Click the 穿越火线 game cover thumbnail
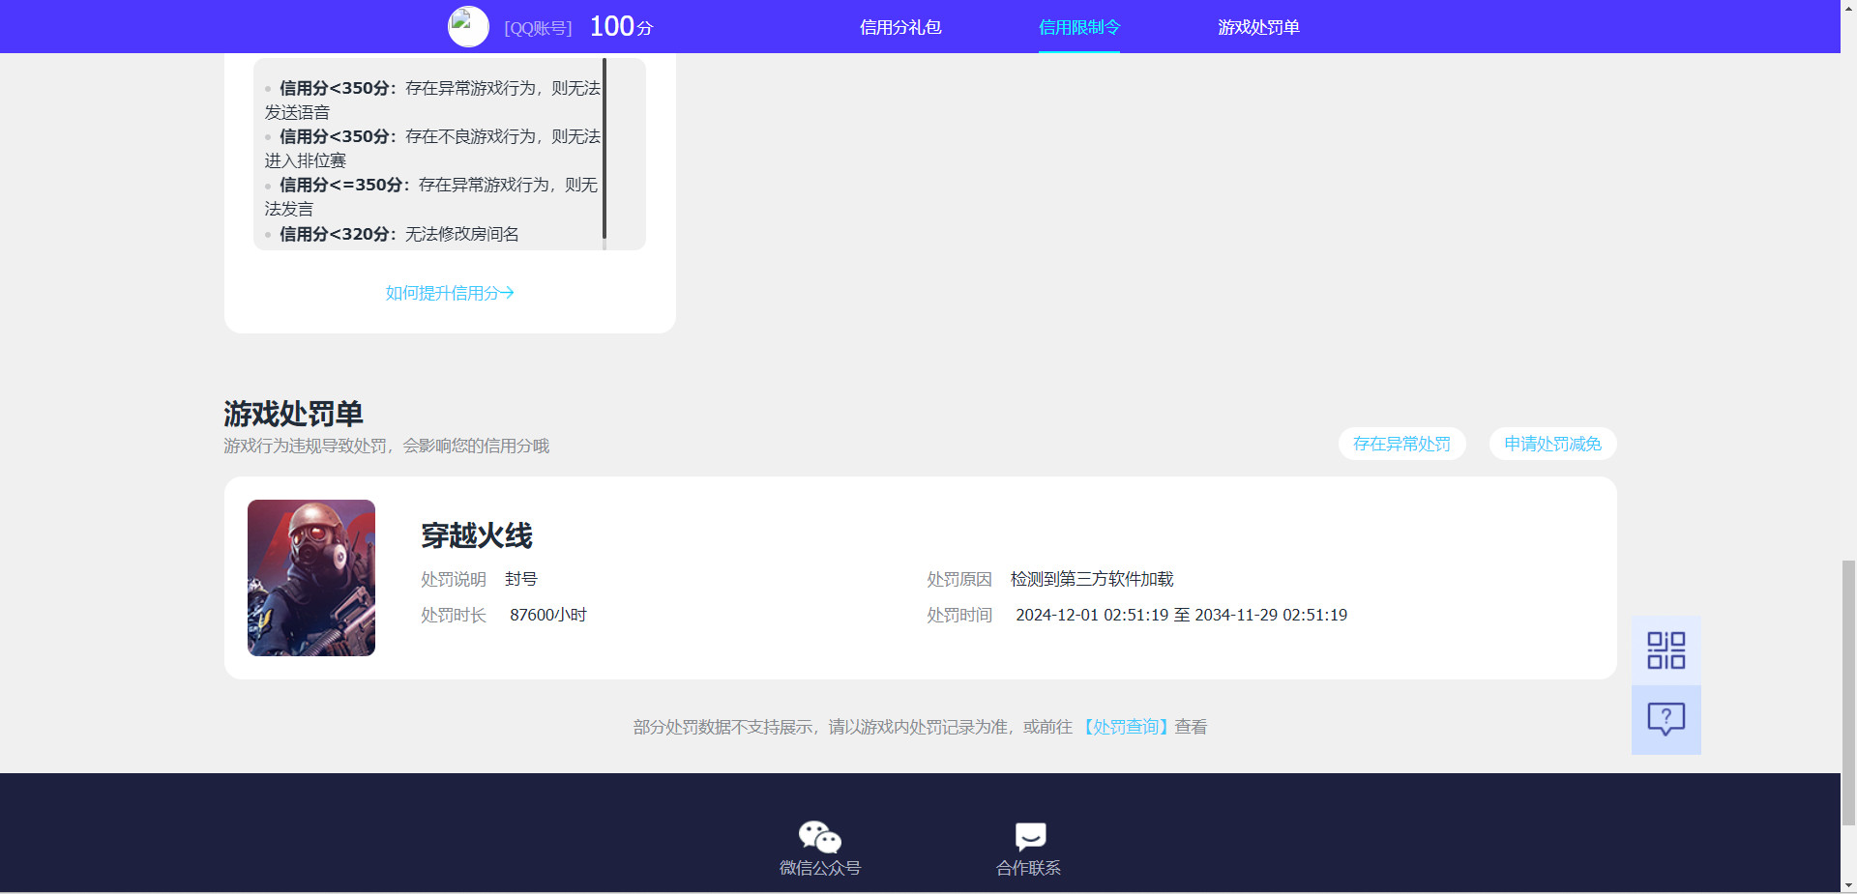Image resolution: width=1857 pixels, height=894 pixels. click(x=311, y=578)
